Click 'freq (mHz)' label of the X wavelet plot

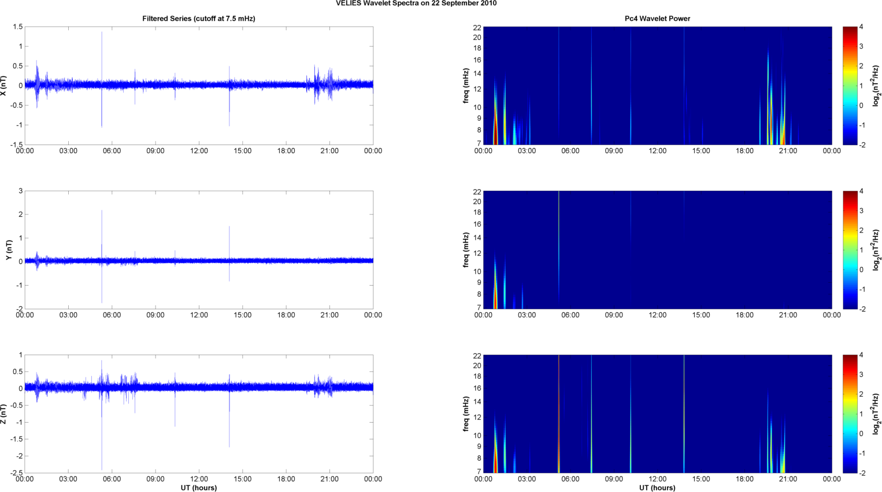click(x=466, y=86)
